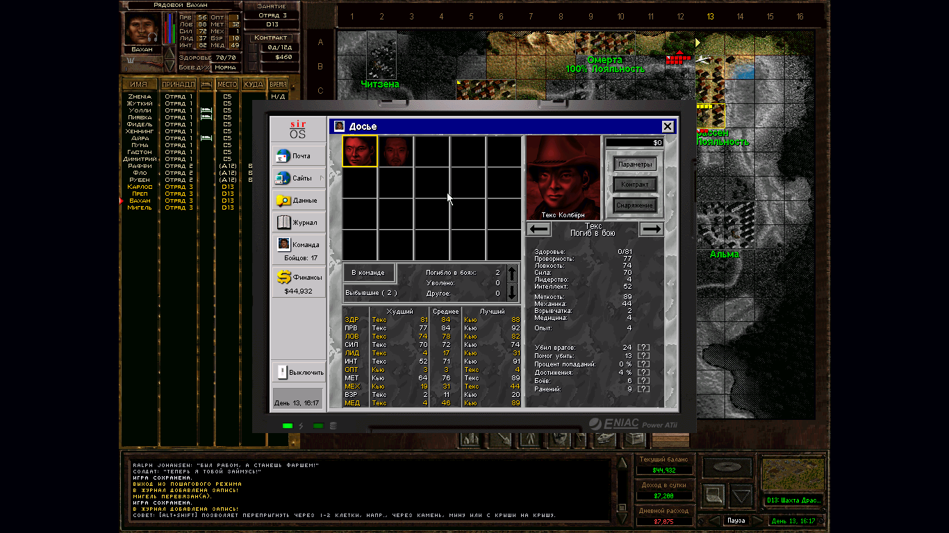Click the oval options button at bottom right
This screenshot has height=533, width=949.
727,467
